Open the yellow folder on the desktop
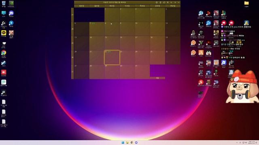 point(246,4)
